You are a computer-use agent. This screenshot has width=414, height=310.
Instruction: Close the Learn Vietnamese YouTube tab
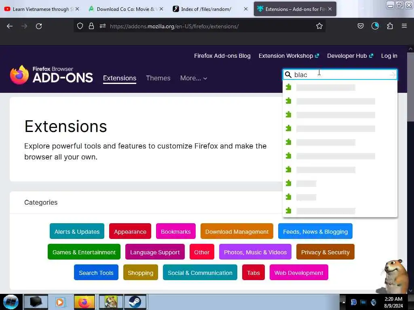(77, 9)
